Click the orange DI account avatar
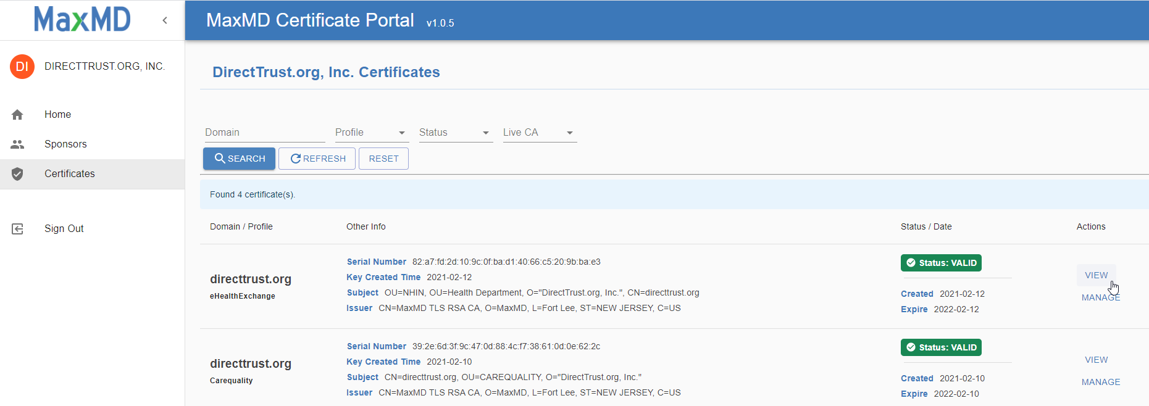The height and width of the screenshot is (406, 1149). pos(22,67)
